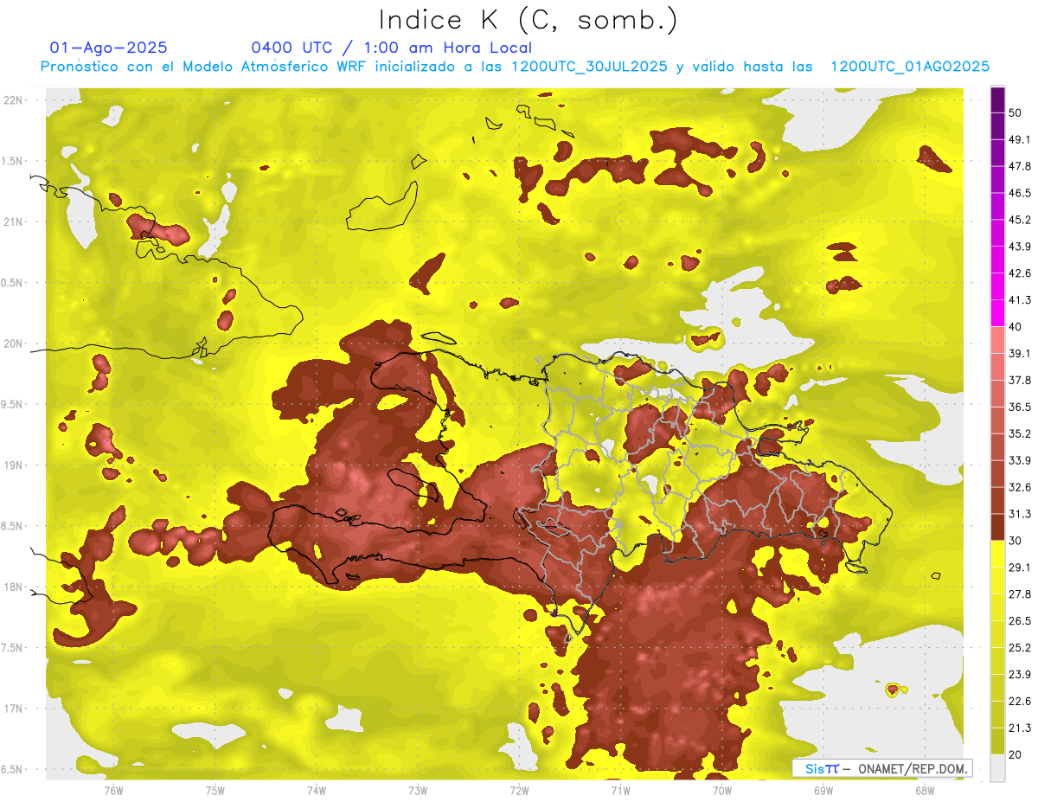Screen dimensions: 1038x802
Task: Click the "0400 UTC / 1:00 am Hora Local" text
Action: (x=391, y=48)
